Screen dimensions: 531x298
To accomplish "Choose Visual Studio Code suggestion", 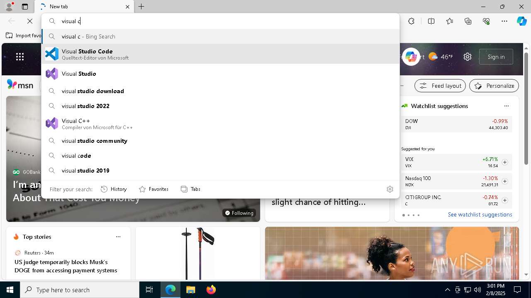I will [220, 54].
